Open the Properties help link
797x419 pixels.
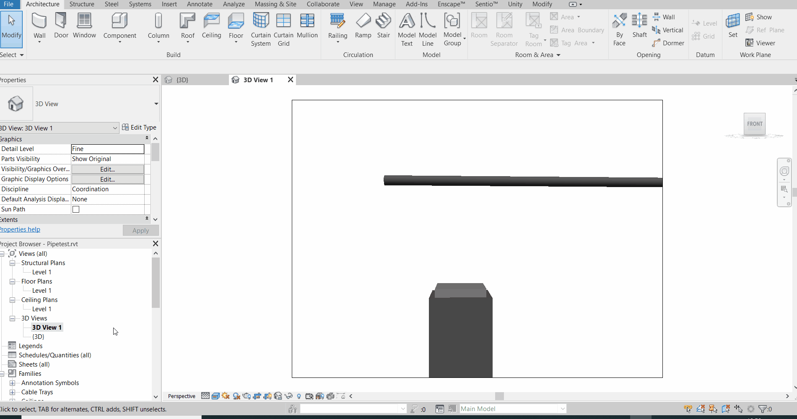pyautogui.click(x=20, y=229)
